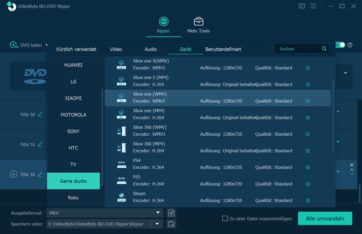
Task: Switch to Mehr Tools tab
Action: pos(198,25)
